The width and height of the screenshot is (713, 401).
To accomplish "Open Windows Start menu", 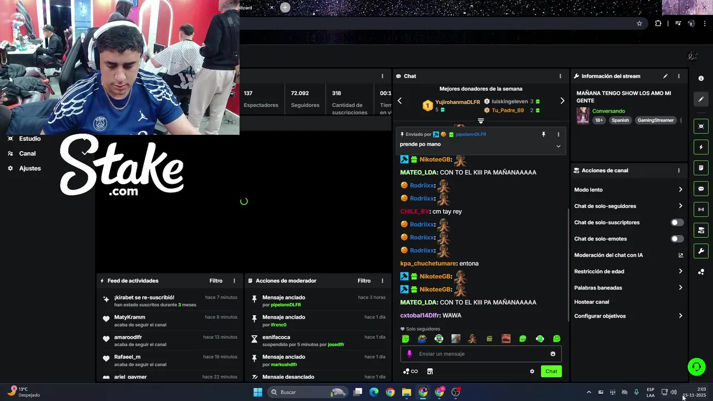I will [258, 392].
